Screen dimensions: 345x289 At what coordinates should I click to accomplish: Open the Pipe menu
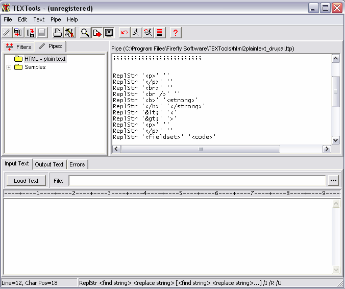point(56,19)
